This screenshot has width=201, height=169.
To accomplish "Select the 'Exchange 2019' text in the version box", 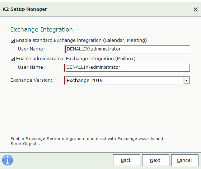I will 85,81.
